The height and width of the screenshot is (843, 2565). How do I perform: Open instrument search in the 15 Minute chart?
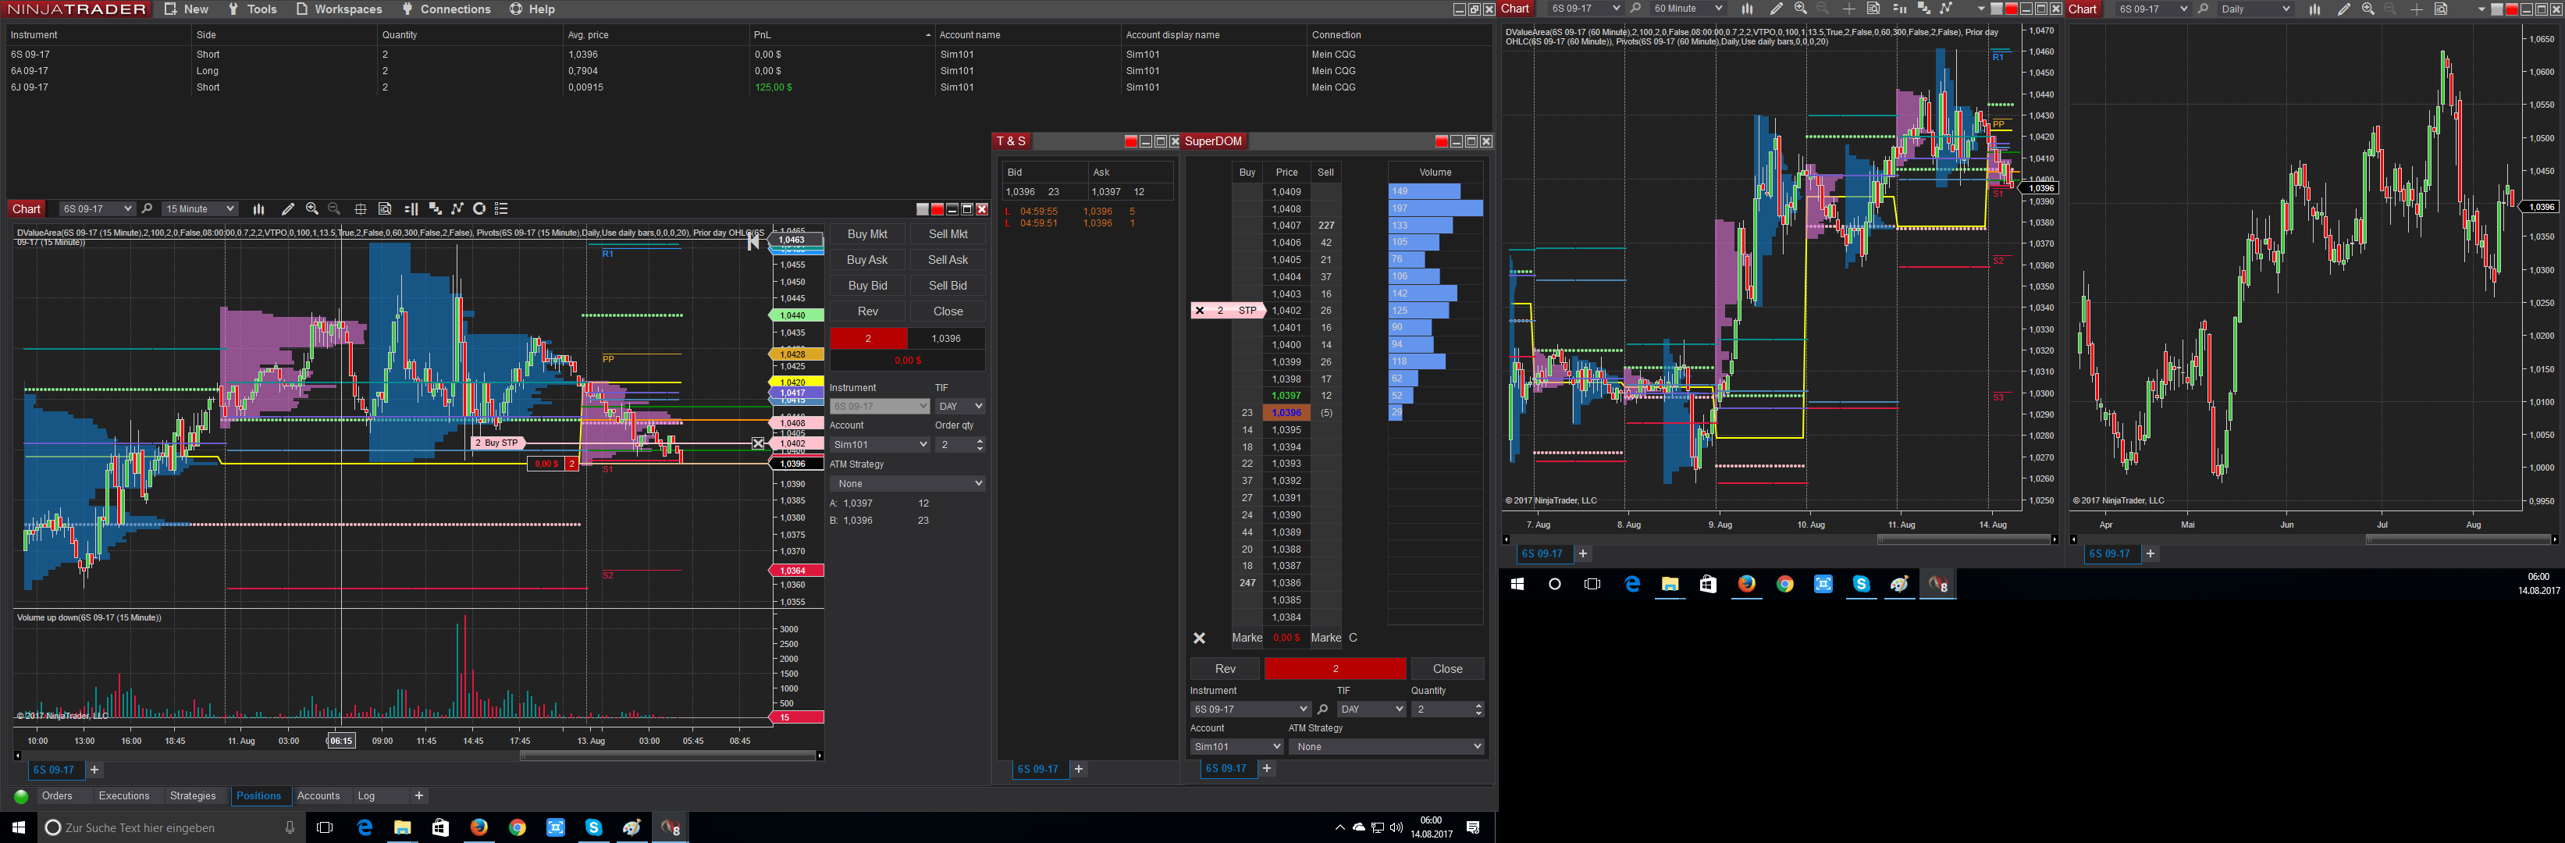tap(148, 209)
